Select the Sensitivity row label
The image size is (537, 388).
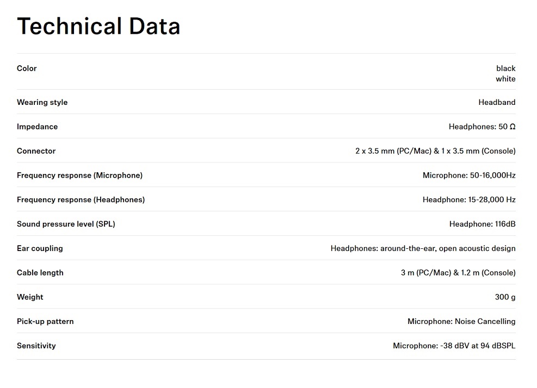(36, 346)
